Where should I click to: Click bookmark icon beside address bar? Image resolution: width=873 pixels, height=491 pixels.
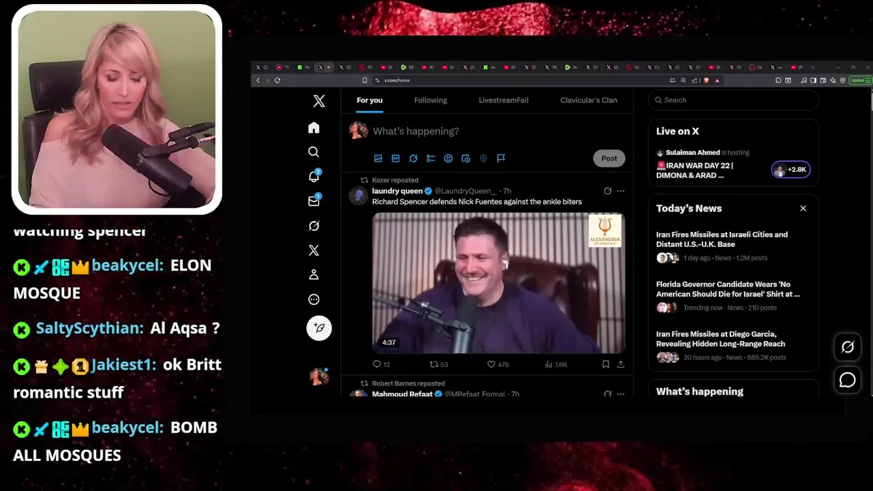[x=365, y=80]
